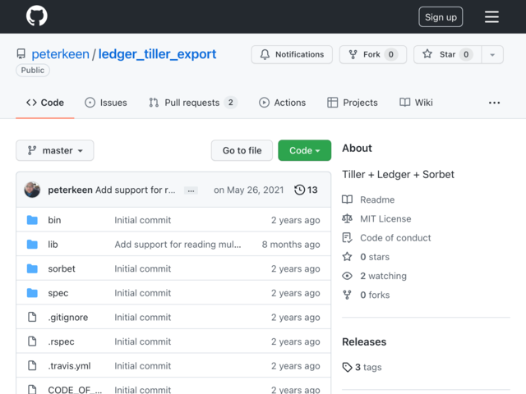
Task: Click the tags icon under Releases
Action: coord(347,367)
